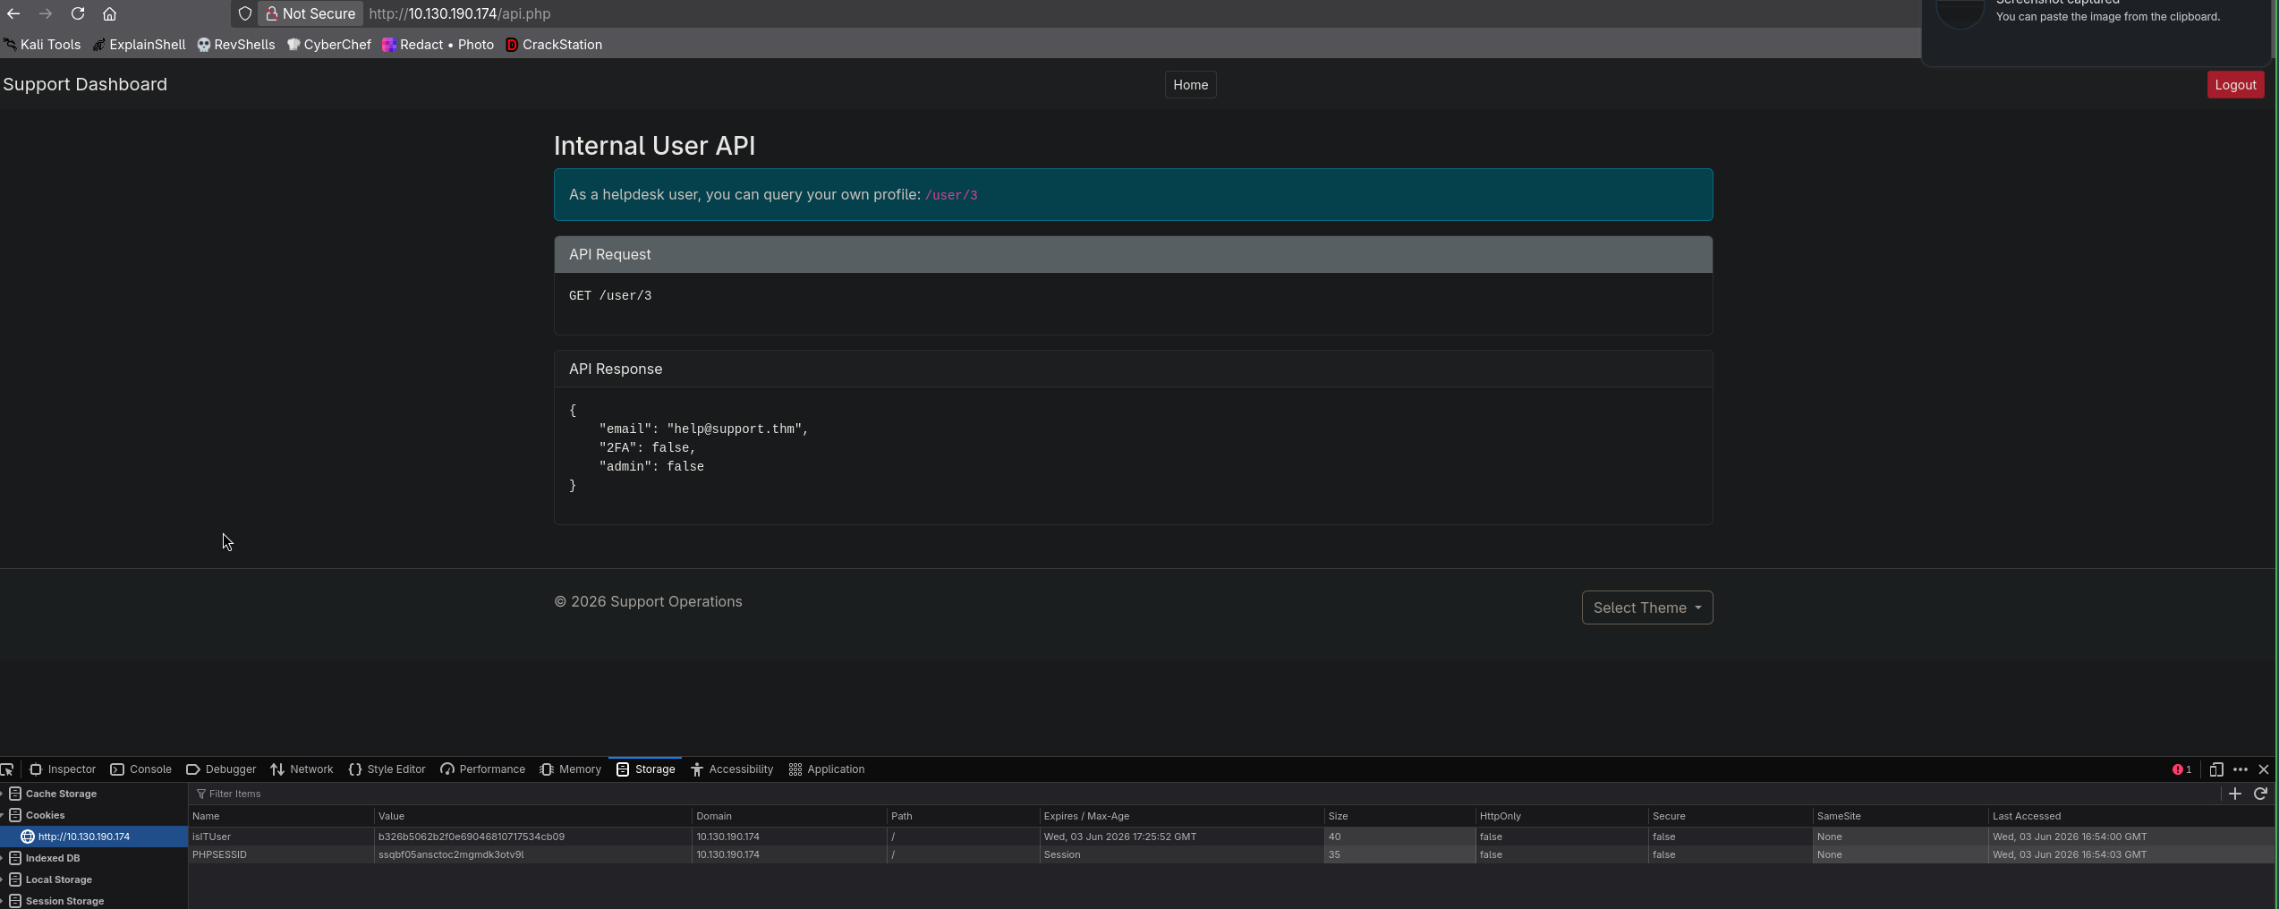Click the /user/3 profile path text
The height and width of the screenshot is (909, 2279).
951,195
